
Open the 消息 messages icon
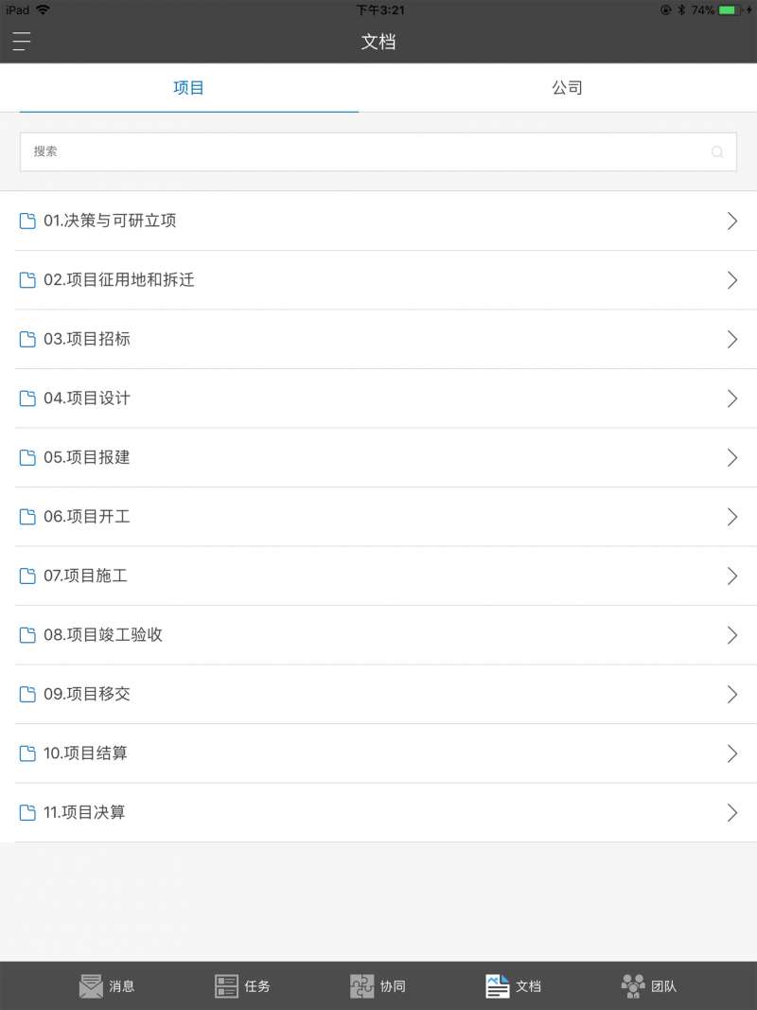point(92,985)
